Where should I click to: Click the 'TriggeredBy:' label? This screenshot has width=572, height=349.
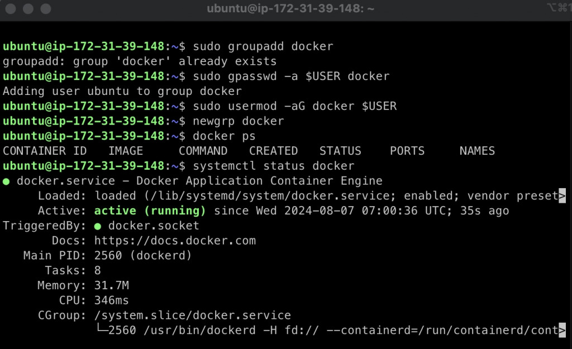[x=45, y=226]
